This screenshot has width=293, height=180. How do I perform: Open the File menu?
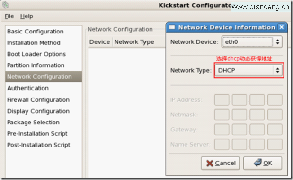(x=9, y=16)
